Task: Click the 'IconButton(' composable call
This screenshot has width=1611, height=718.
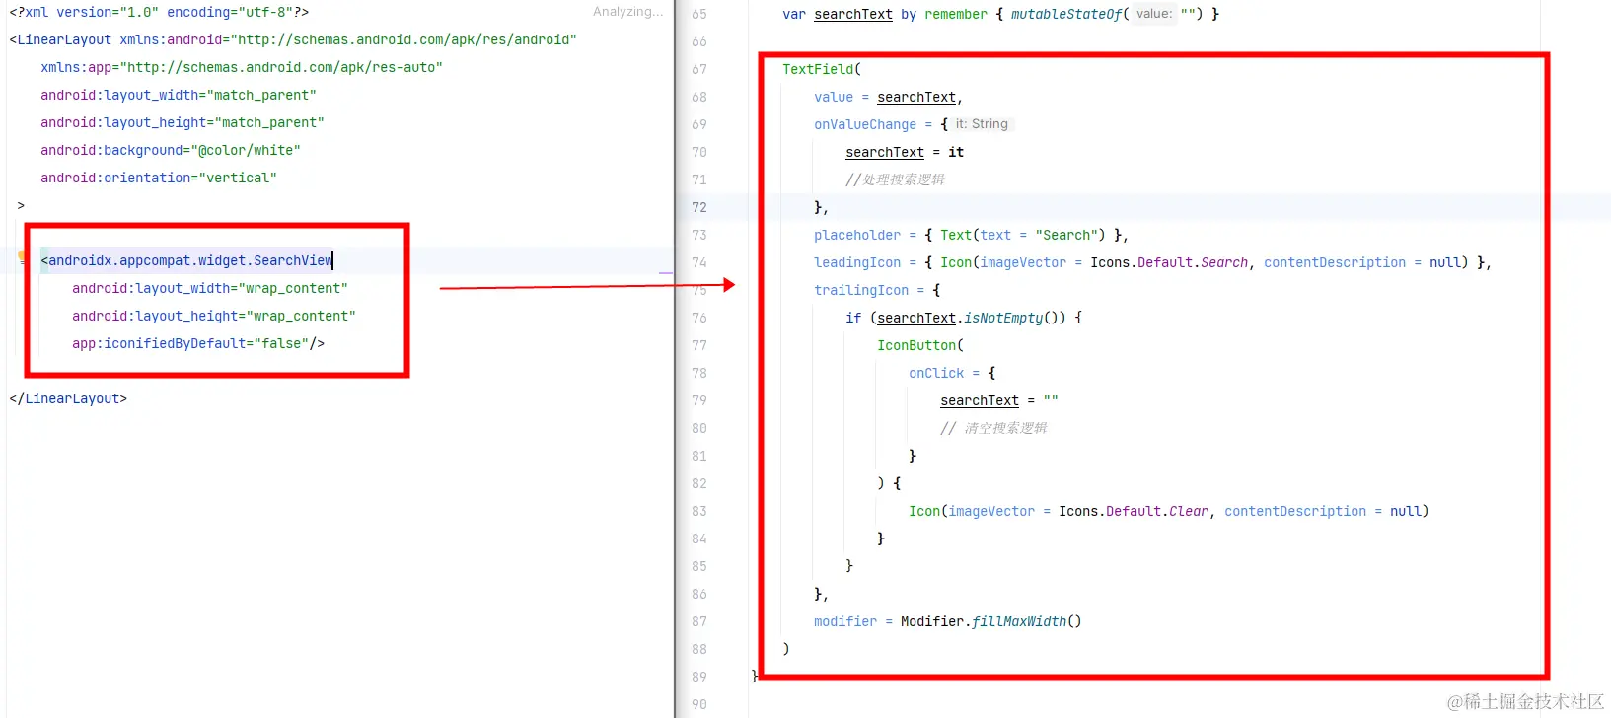Action: click(x=920, y=345)
